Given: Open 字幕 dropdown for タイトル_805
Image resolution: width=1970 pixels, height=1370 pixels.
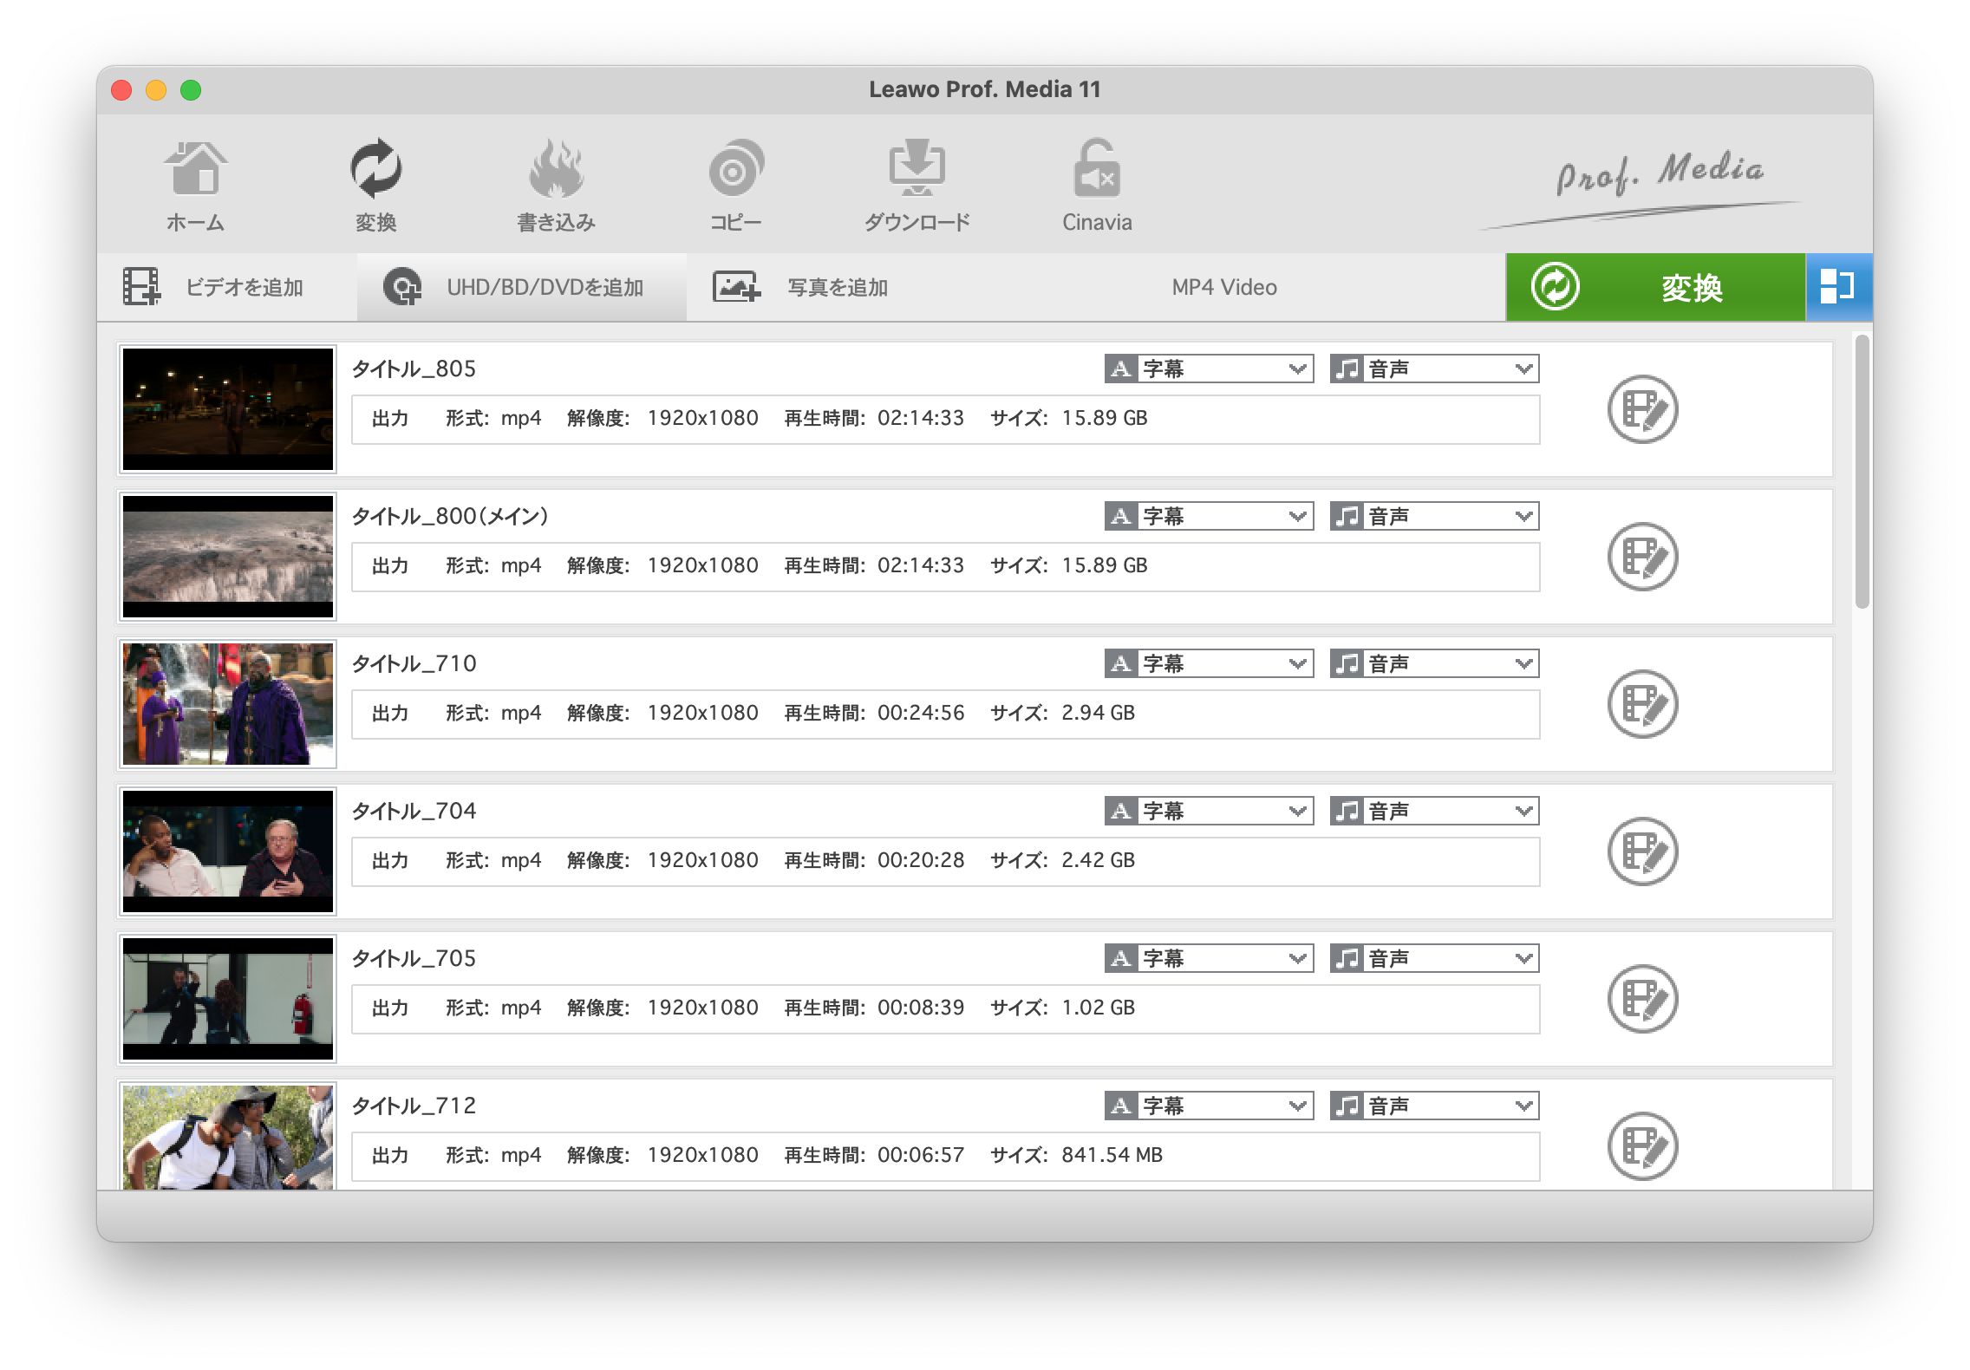Looking at the screenshot, I should tap(1209, 369).
